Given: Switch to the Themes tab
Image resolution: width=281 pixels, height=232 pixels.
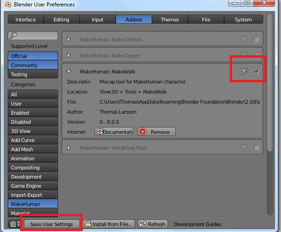Looking at the screenshot, I should [170, 20].
